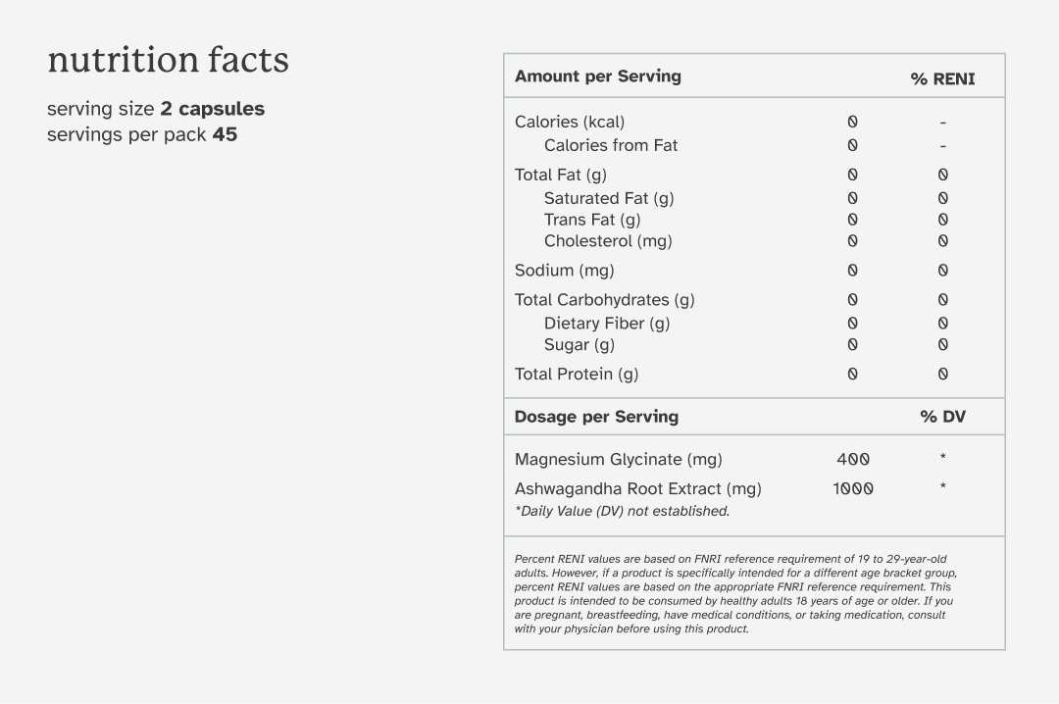
Task: Click the 'Dietary Fiber (g)' label
Action: tap(607, 324)
